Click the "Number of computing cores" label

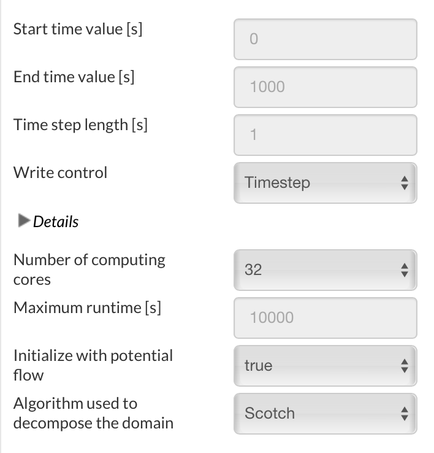pyautogui.click(x=89, y=269)
